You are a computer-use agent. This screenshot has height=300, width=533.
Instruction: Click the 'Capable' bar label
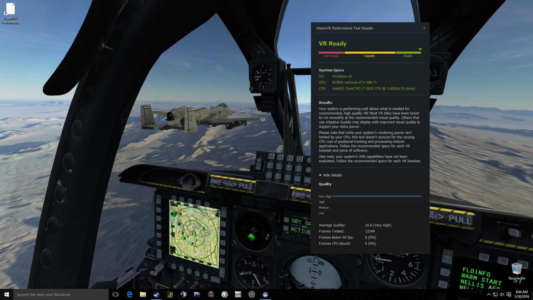(369, 56)
